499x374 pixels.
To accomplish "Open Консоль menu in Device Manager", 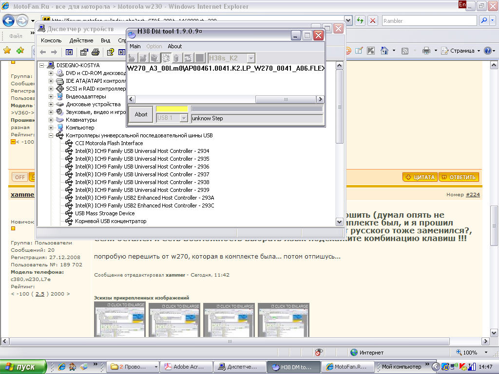I will 51,41.
